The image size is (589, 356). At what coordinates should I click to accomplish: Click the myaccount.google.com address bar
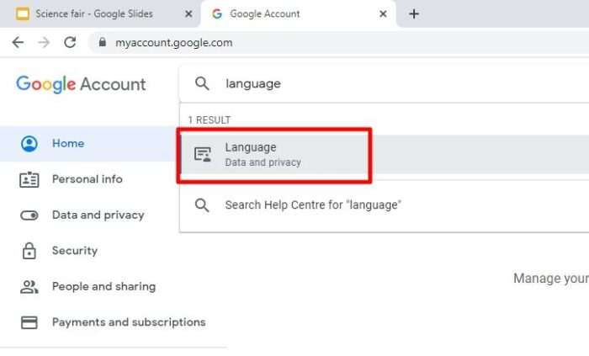pos(338,42)
